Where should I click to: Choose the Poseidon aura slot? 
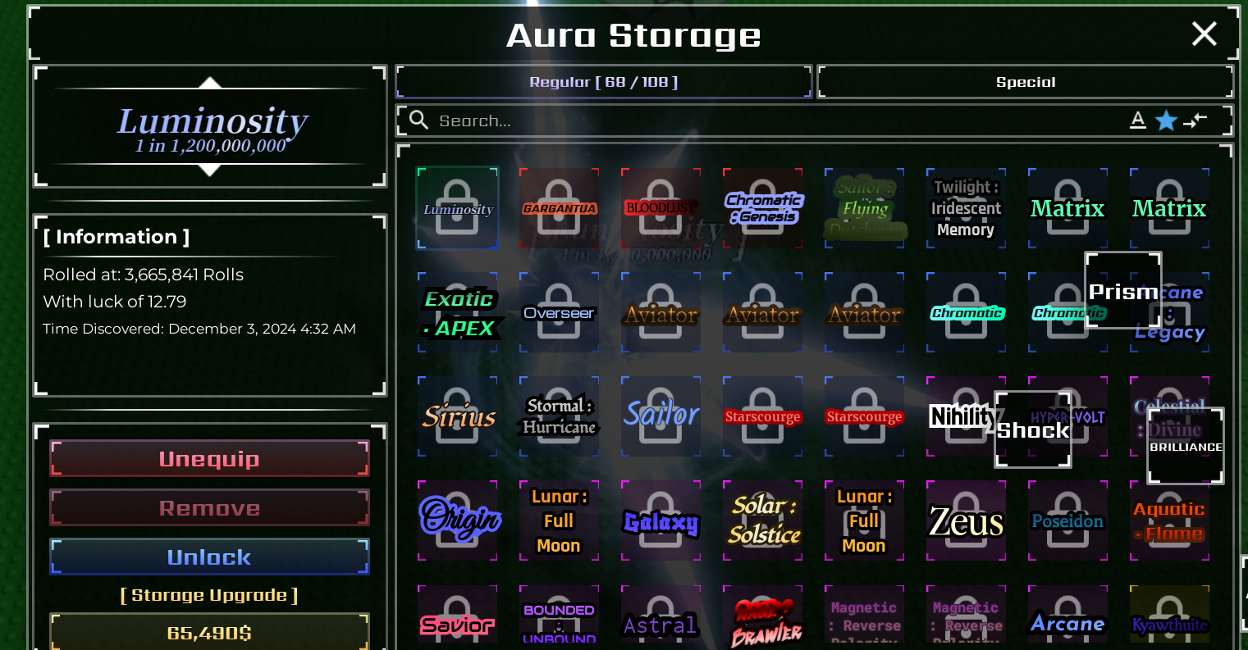(x=1067, y=520)
